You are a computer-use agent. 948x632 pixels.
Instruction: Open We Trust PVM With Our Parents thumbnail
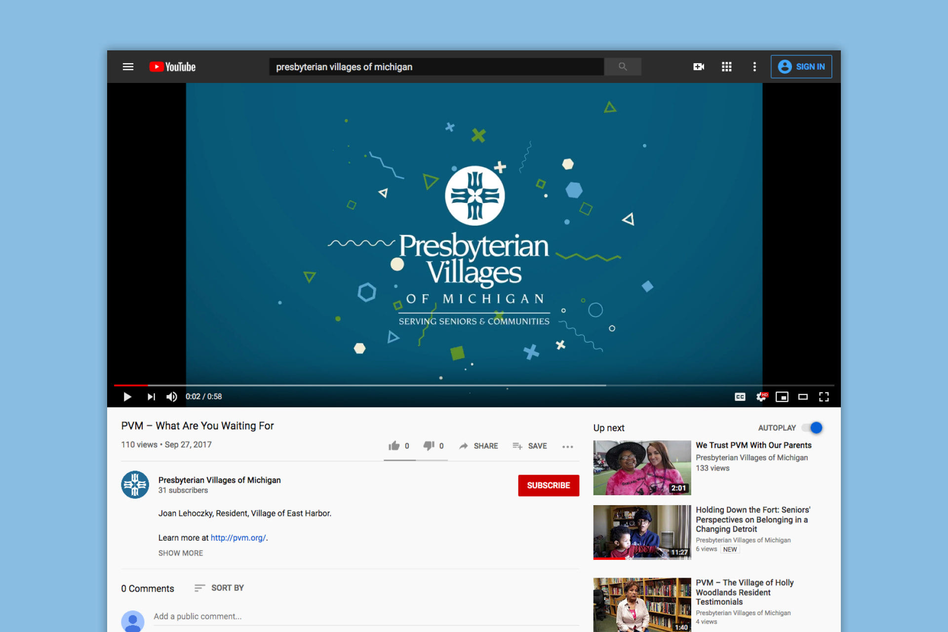pos(642,468)
